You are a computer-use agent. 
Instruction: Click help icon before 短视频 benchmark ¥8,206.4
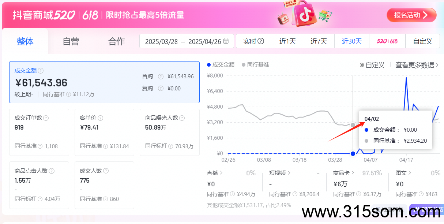[x=294, y=194]
